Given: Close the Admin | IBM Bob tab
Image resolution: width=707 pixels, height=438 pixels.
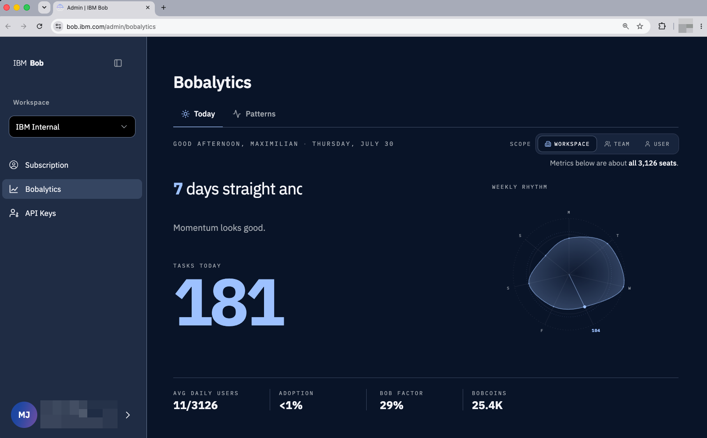Looking at the screenshot, I should 147,7.
